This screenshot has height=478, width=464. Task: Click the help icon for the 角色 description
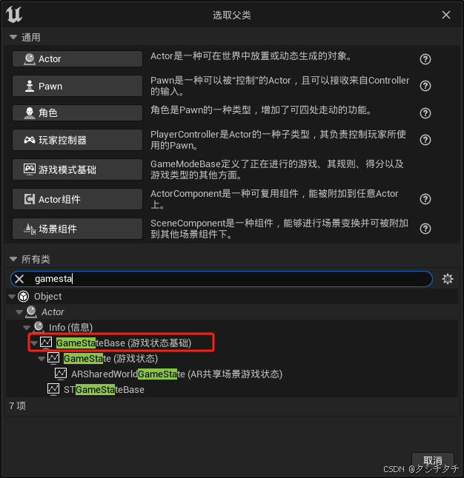[x=425, y=113]
